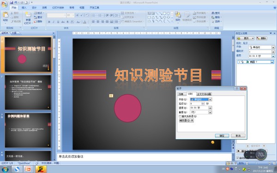Image resolution: width=277 pixels, height=173 pixels.
Task: Cancel the dialog with 取消 button
Action: point(238,136)
